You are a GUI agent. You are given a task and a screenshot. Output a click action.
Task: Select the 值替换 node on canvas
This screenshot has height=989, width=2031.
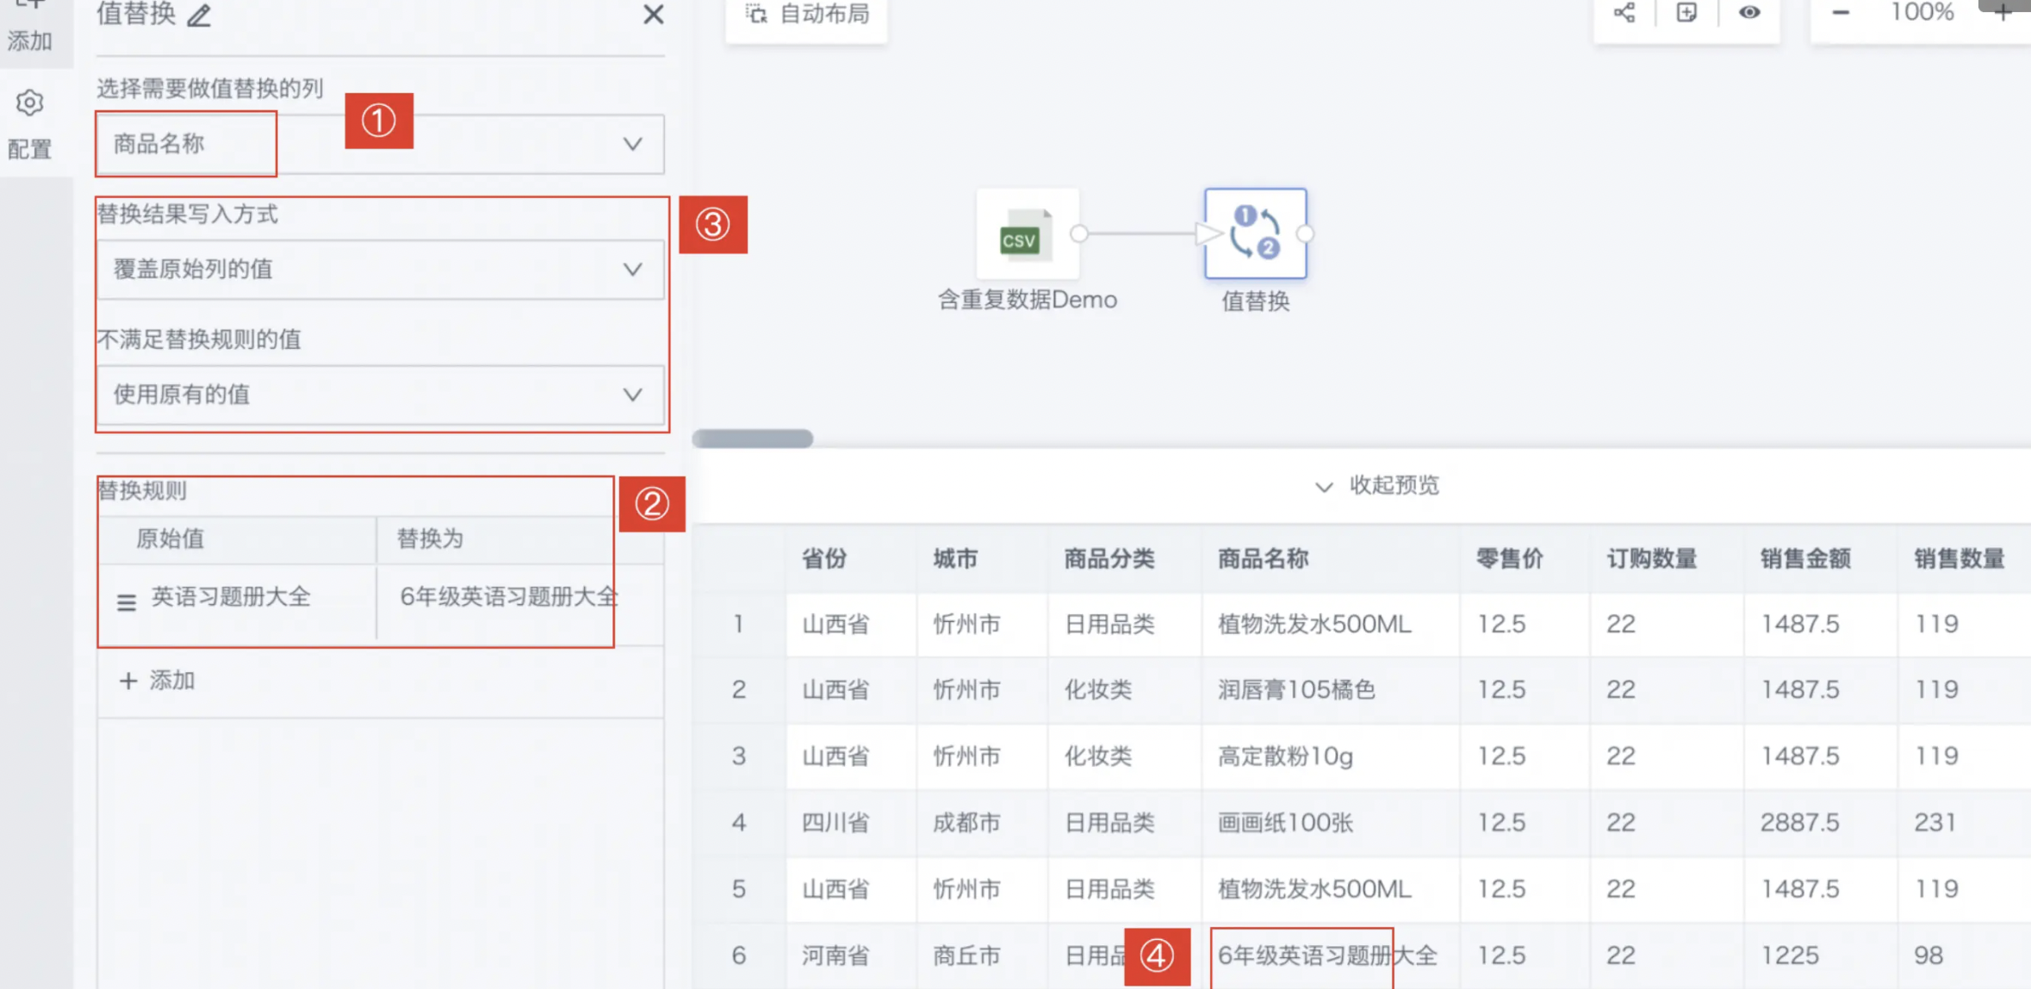1255,233
